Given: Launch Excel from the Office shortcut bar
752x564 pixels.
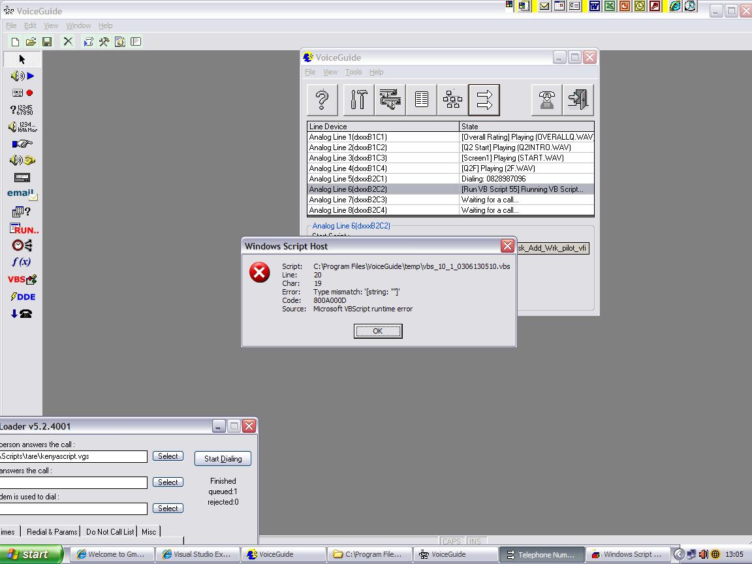Looking at the screenshot, I should tap(610, 7).
